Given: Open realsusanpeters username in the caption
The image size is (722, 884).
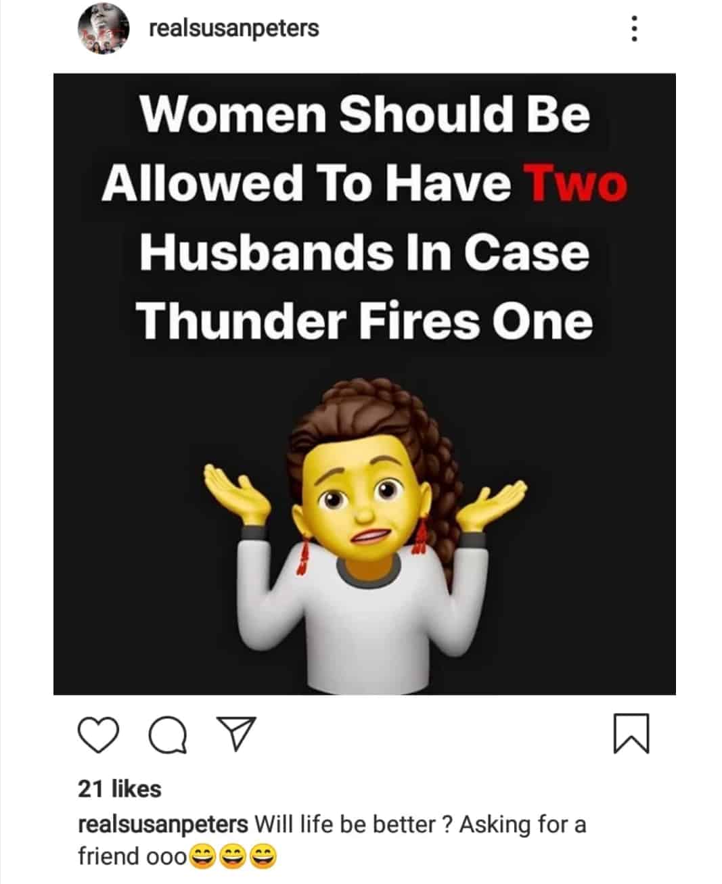Looking at the screenshot, I should (163, 824).
